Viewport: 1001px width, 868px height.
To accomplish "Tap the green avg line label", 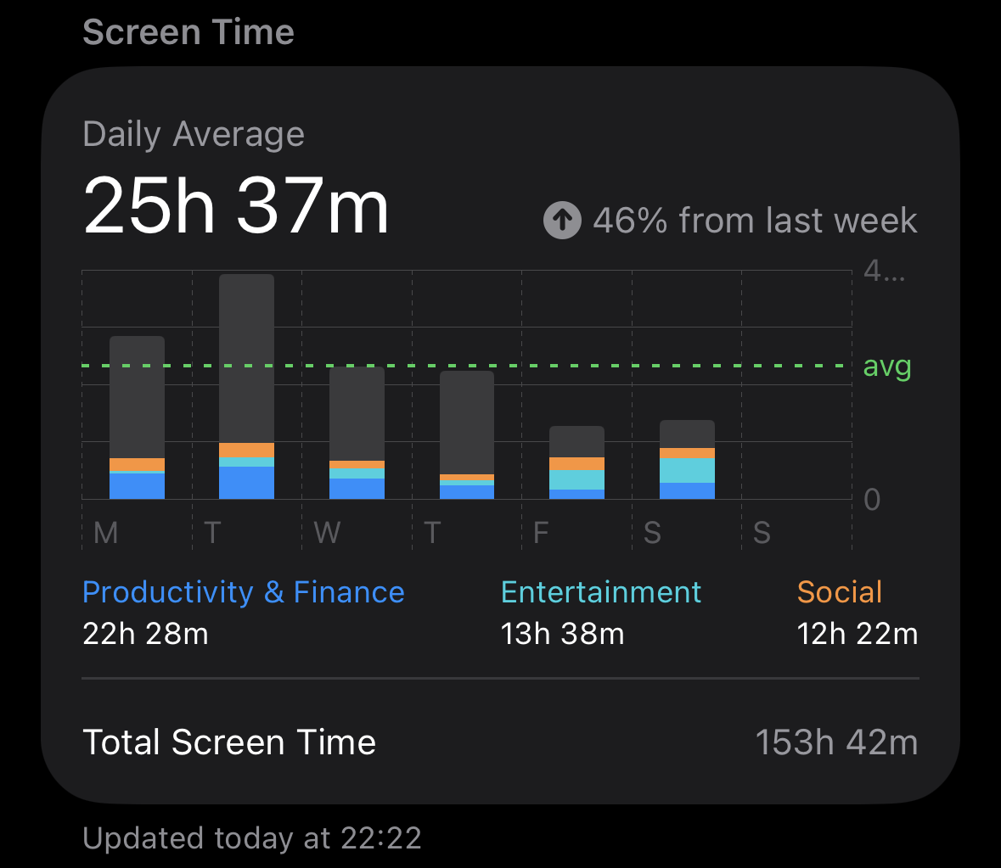I will click(x=887, y=367).
